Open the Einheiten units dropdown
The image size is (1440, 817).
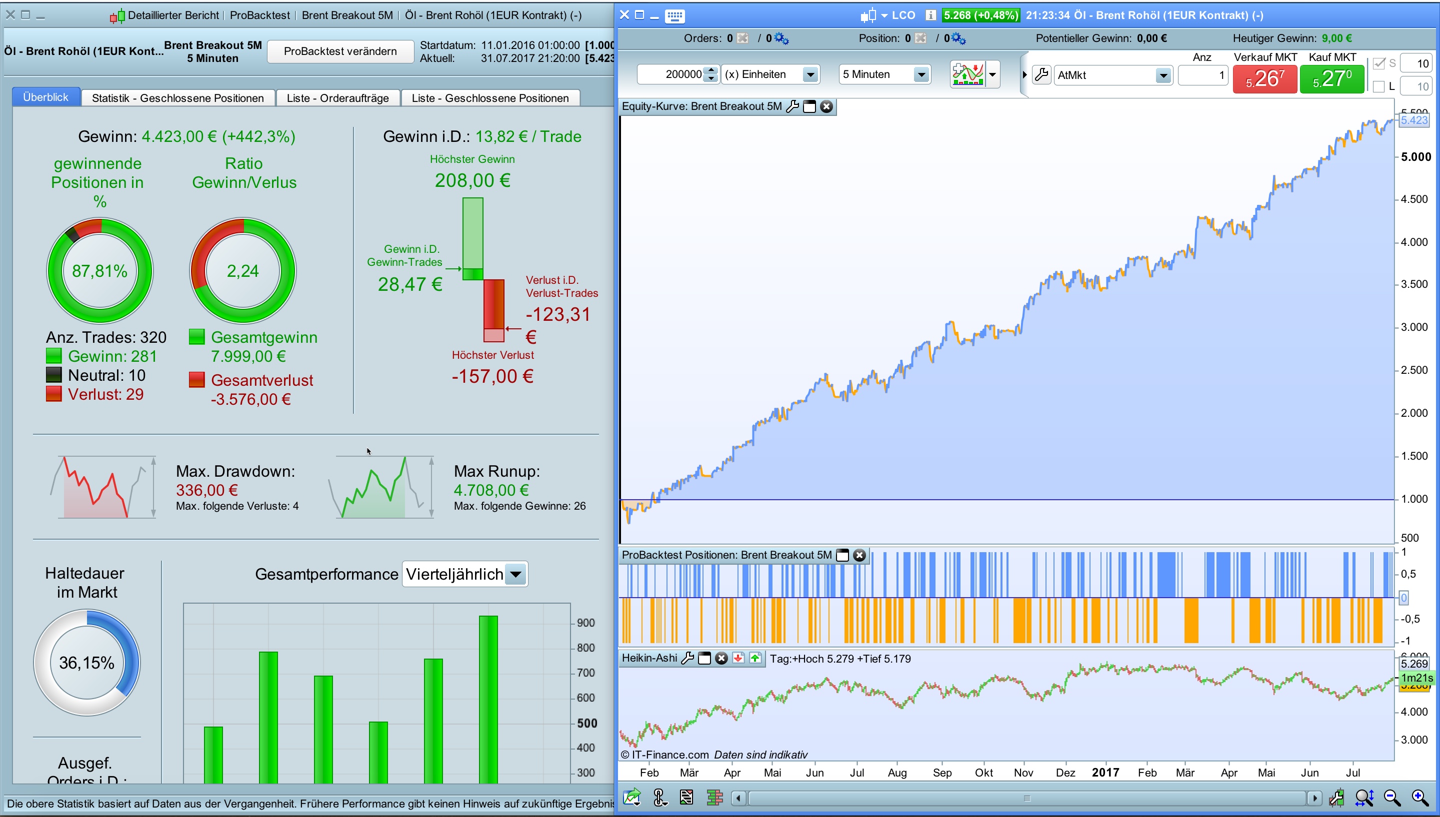coord(810,74)
